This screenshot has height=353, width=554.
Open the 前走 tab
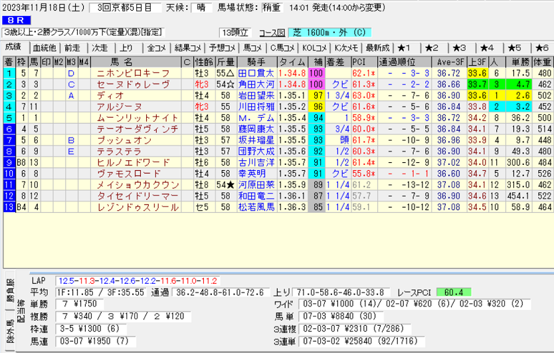[x=72, y=48]
